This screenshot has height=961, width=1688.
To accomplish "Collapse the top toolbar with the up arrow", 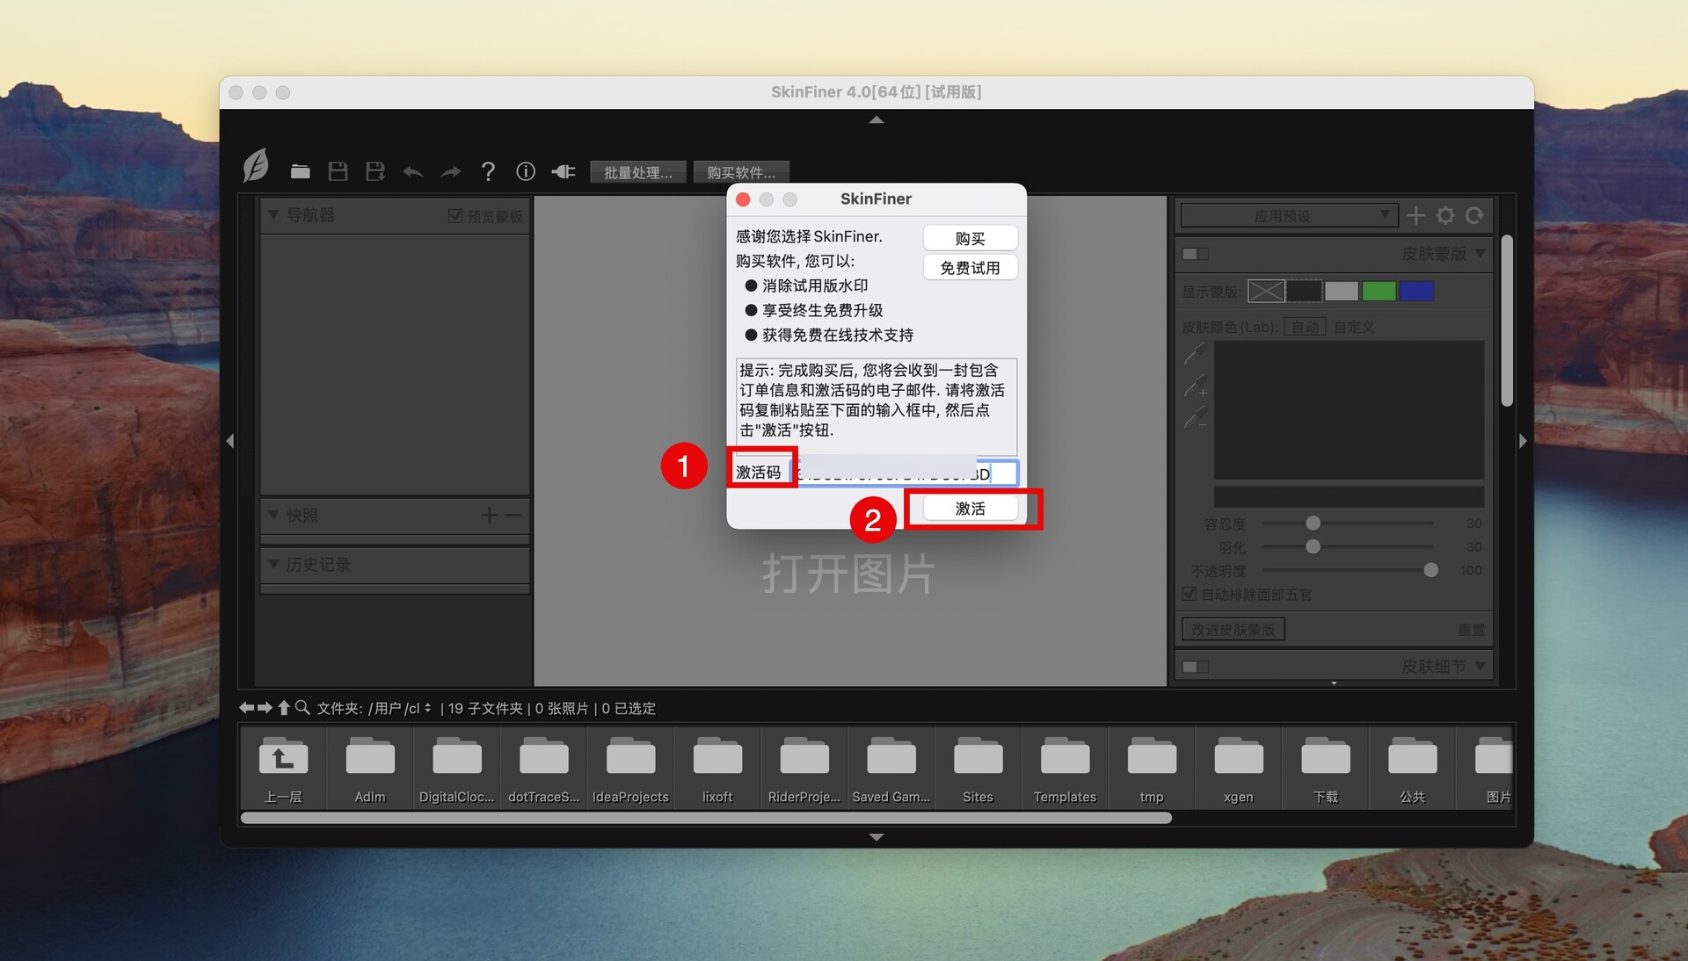I will point(877,119).
